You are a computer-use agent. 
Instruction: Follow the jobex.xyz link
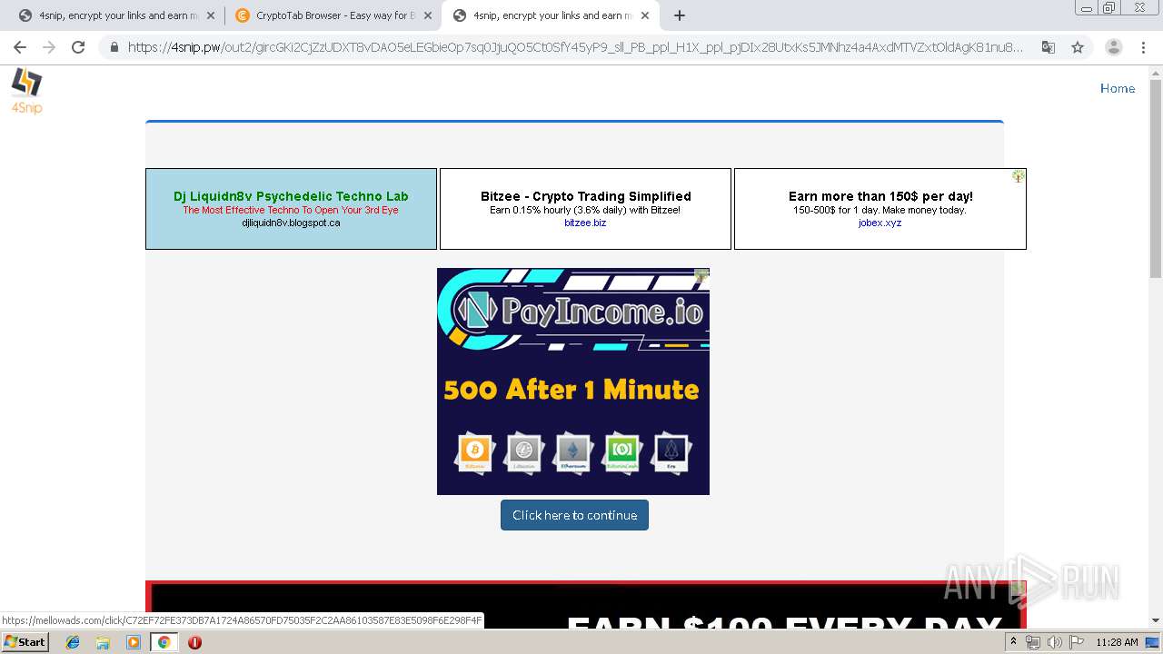880,223
